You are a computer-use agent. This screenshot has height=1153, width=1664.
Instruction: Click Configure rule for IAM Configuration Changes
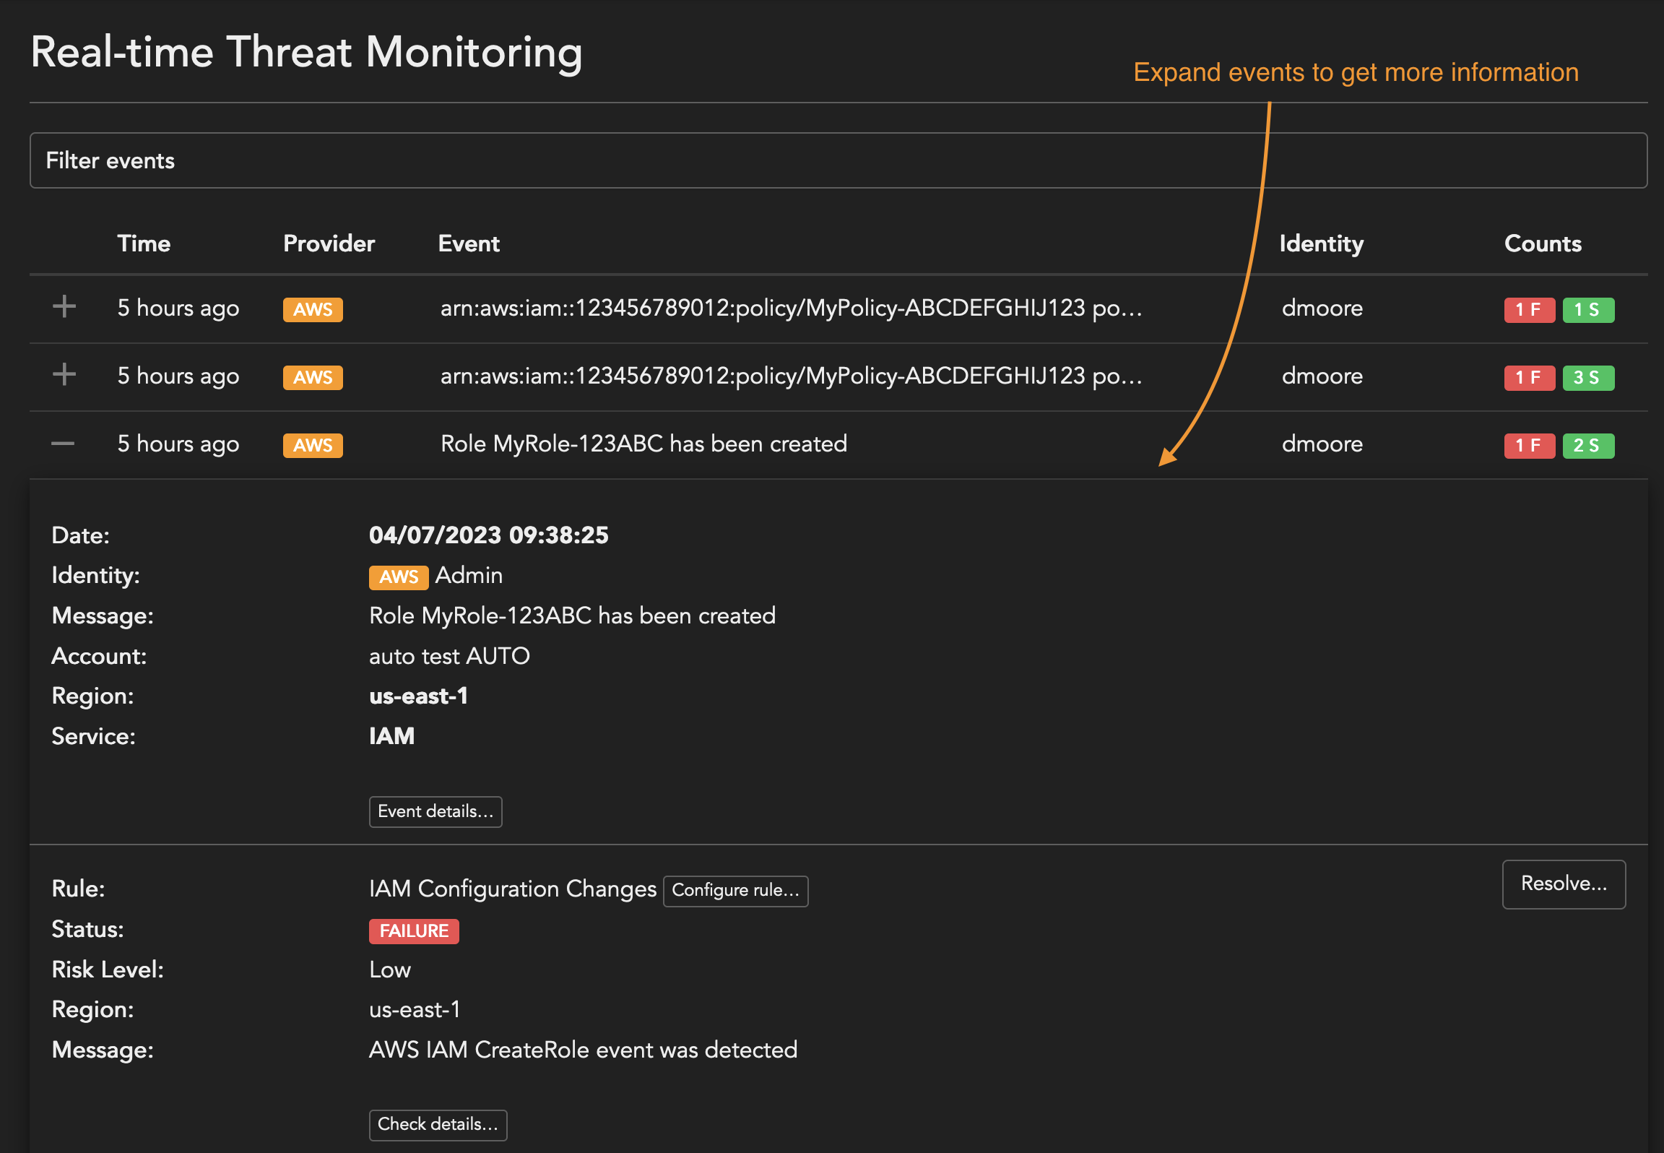[x=735, y=891]
